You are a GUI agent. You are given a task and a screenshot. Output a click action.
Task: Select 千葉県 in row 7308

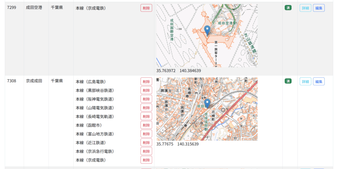57,81
